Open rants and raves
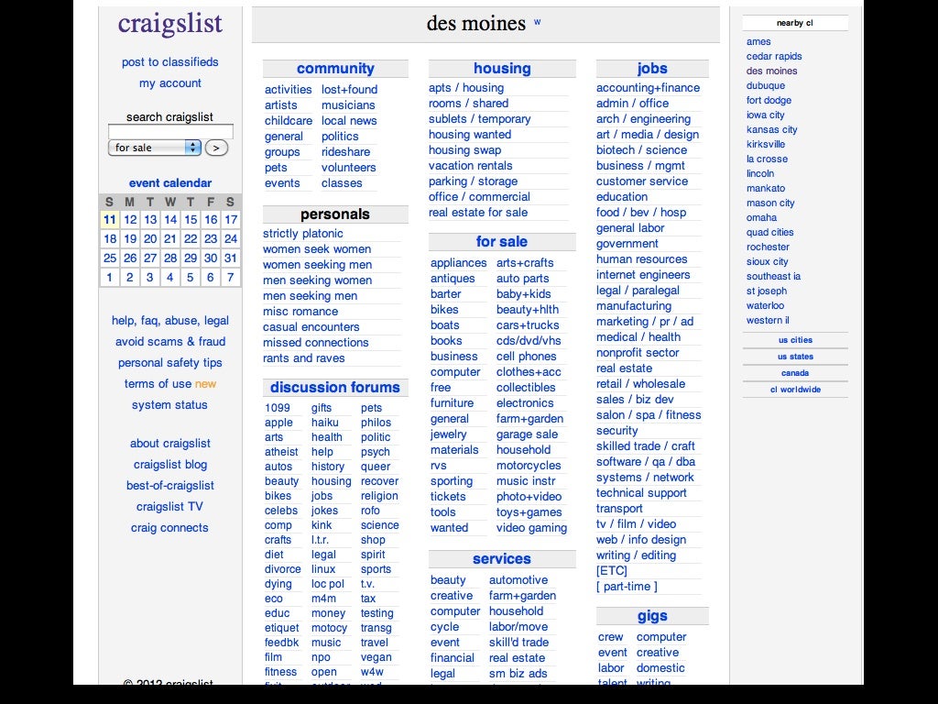 click(304, 358)
